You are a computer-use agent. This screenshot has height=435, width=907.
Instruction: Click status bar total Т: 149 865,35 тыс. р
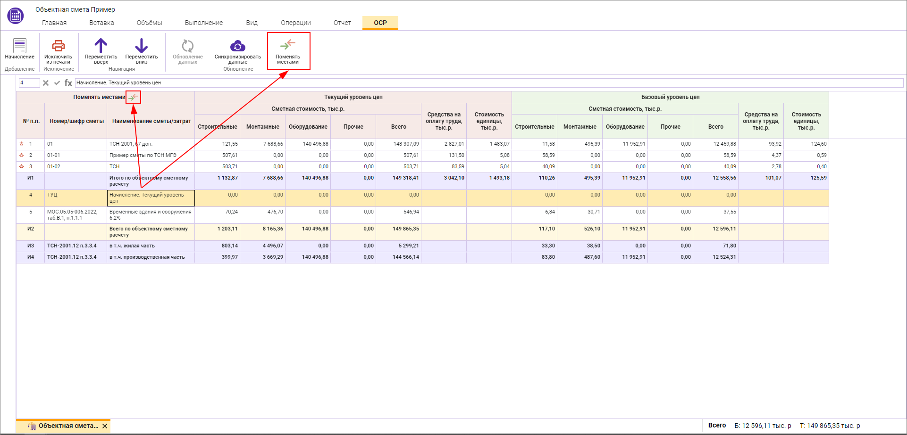pyautogui.click(x=830, y=426)
